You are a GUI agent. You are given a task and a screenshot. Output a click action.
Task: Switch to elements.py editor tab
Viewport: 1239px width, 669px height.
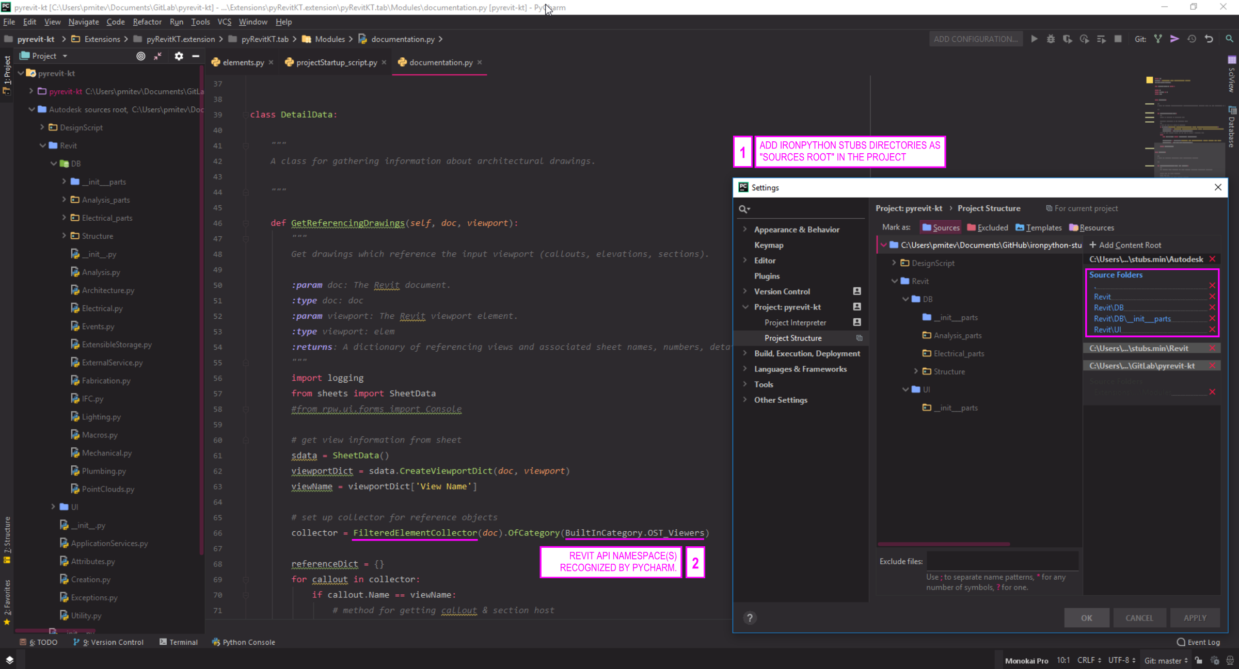coord(243,62)
